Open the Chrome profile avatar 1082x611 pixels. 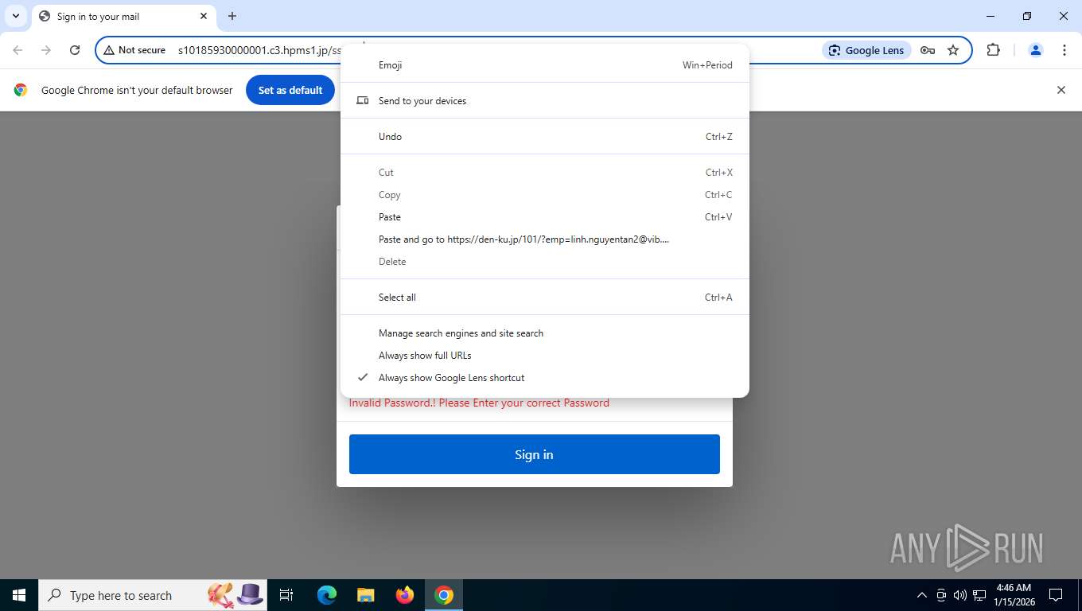click(x=1036, y=50)
